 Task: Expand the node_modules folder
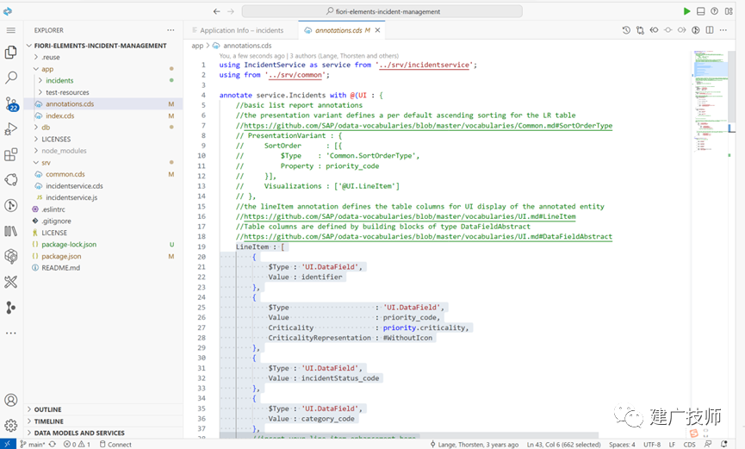(64, 151)
